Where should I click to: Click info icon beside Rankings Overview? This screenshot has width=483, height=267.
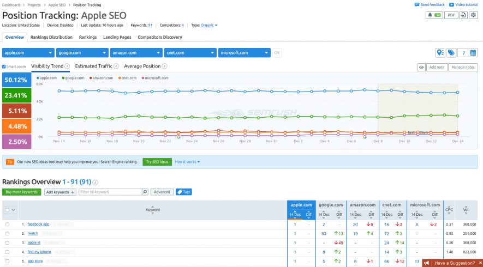coord(96,183)
